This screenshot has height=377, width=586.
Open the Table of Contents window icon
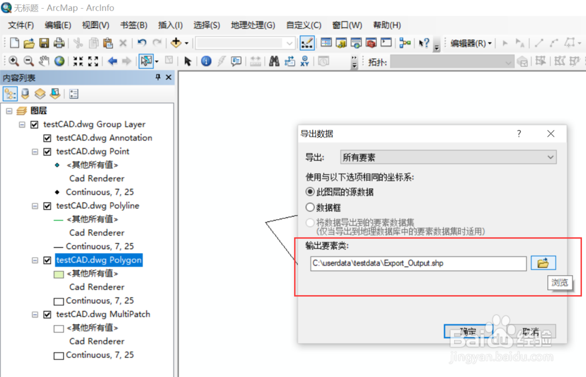pyautogui.click(x=326, y=43)
